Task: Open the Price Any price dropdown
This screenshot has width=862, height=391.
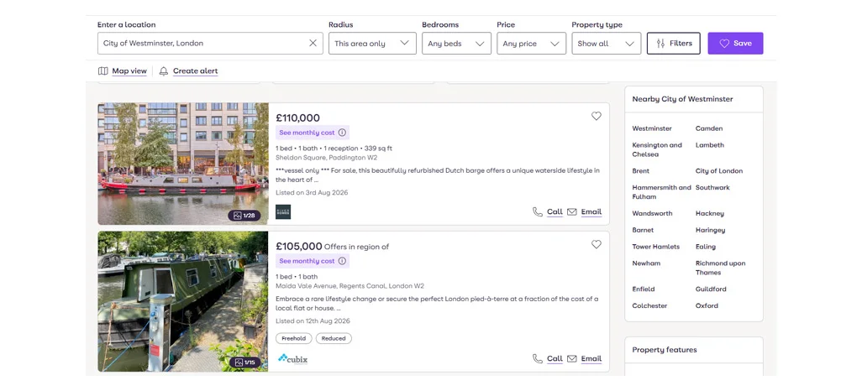Action: pos(531,44)
